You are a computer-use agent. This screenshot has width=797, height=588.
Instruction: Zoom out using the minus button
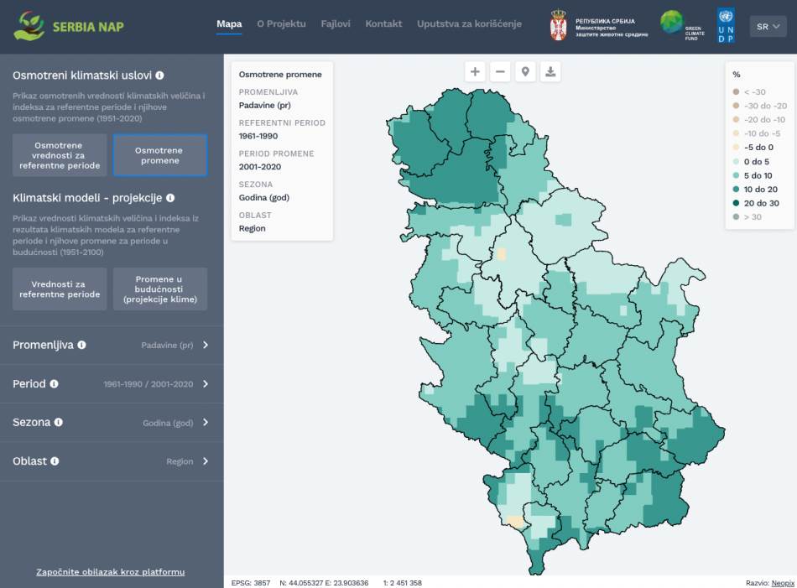point(500,72)
